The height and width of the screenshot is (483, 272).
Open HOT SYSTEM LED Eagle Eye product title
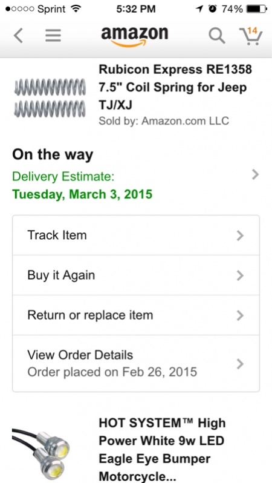pyautogui.click(x=162, y=450)
